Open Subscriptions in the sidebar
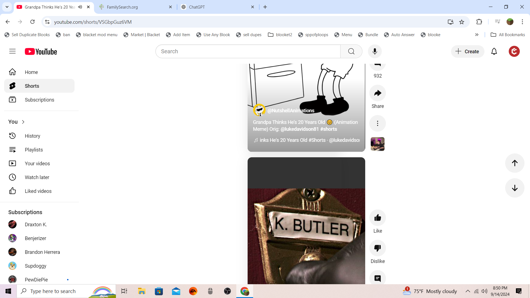Screen dimensions: 530x298 39,100
